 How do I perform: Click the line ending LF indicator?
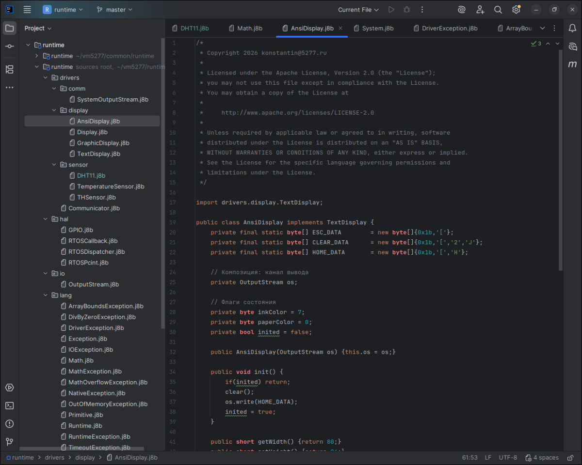488,458
